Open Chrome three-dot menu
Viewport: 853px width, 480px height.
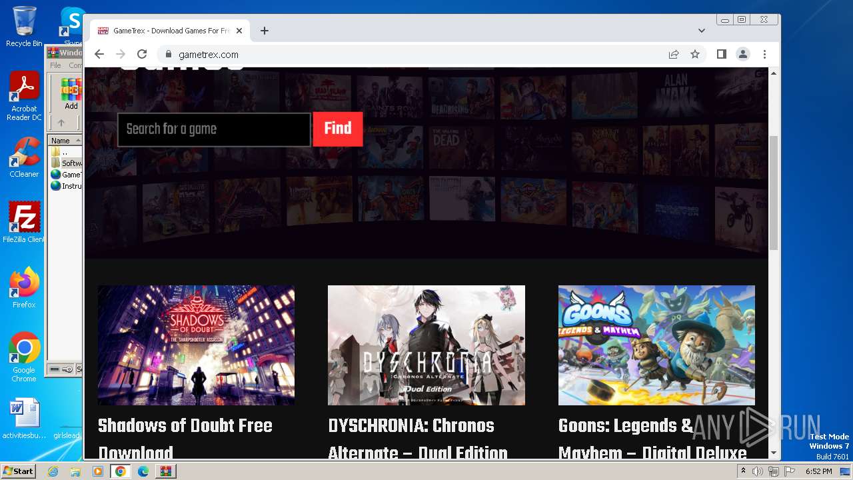[x=764, y=55]
